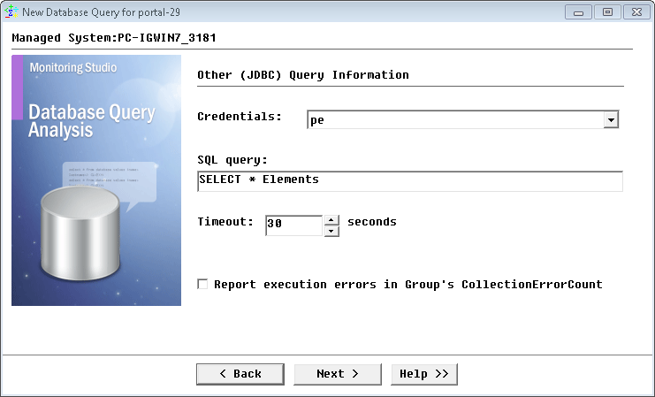Select the Credentials combo box showing pe

point(462,120)
